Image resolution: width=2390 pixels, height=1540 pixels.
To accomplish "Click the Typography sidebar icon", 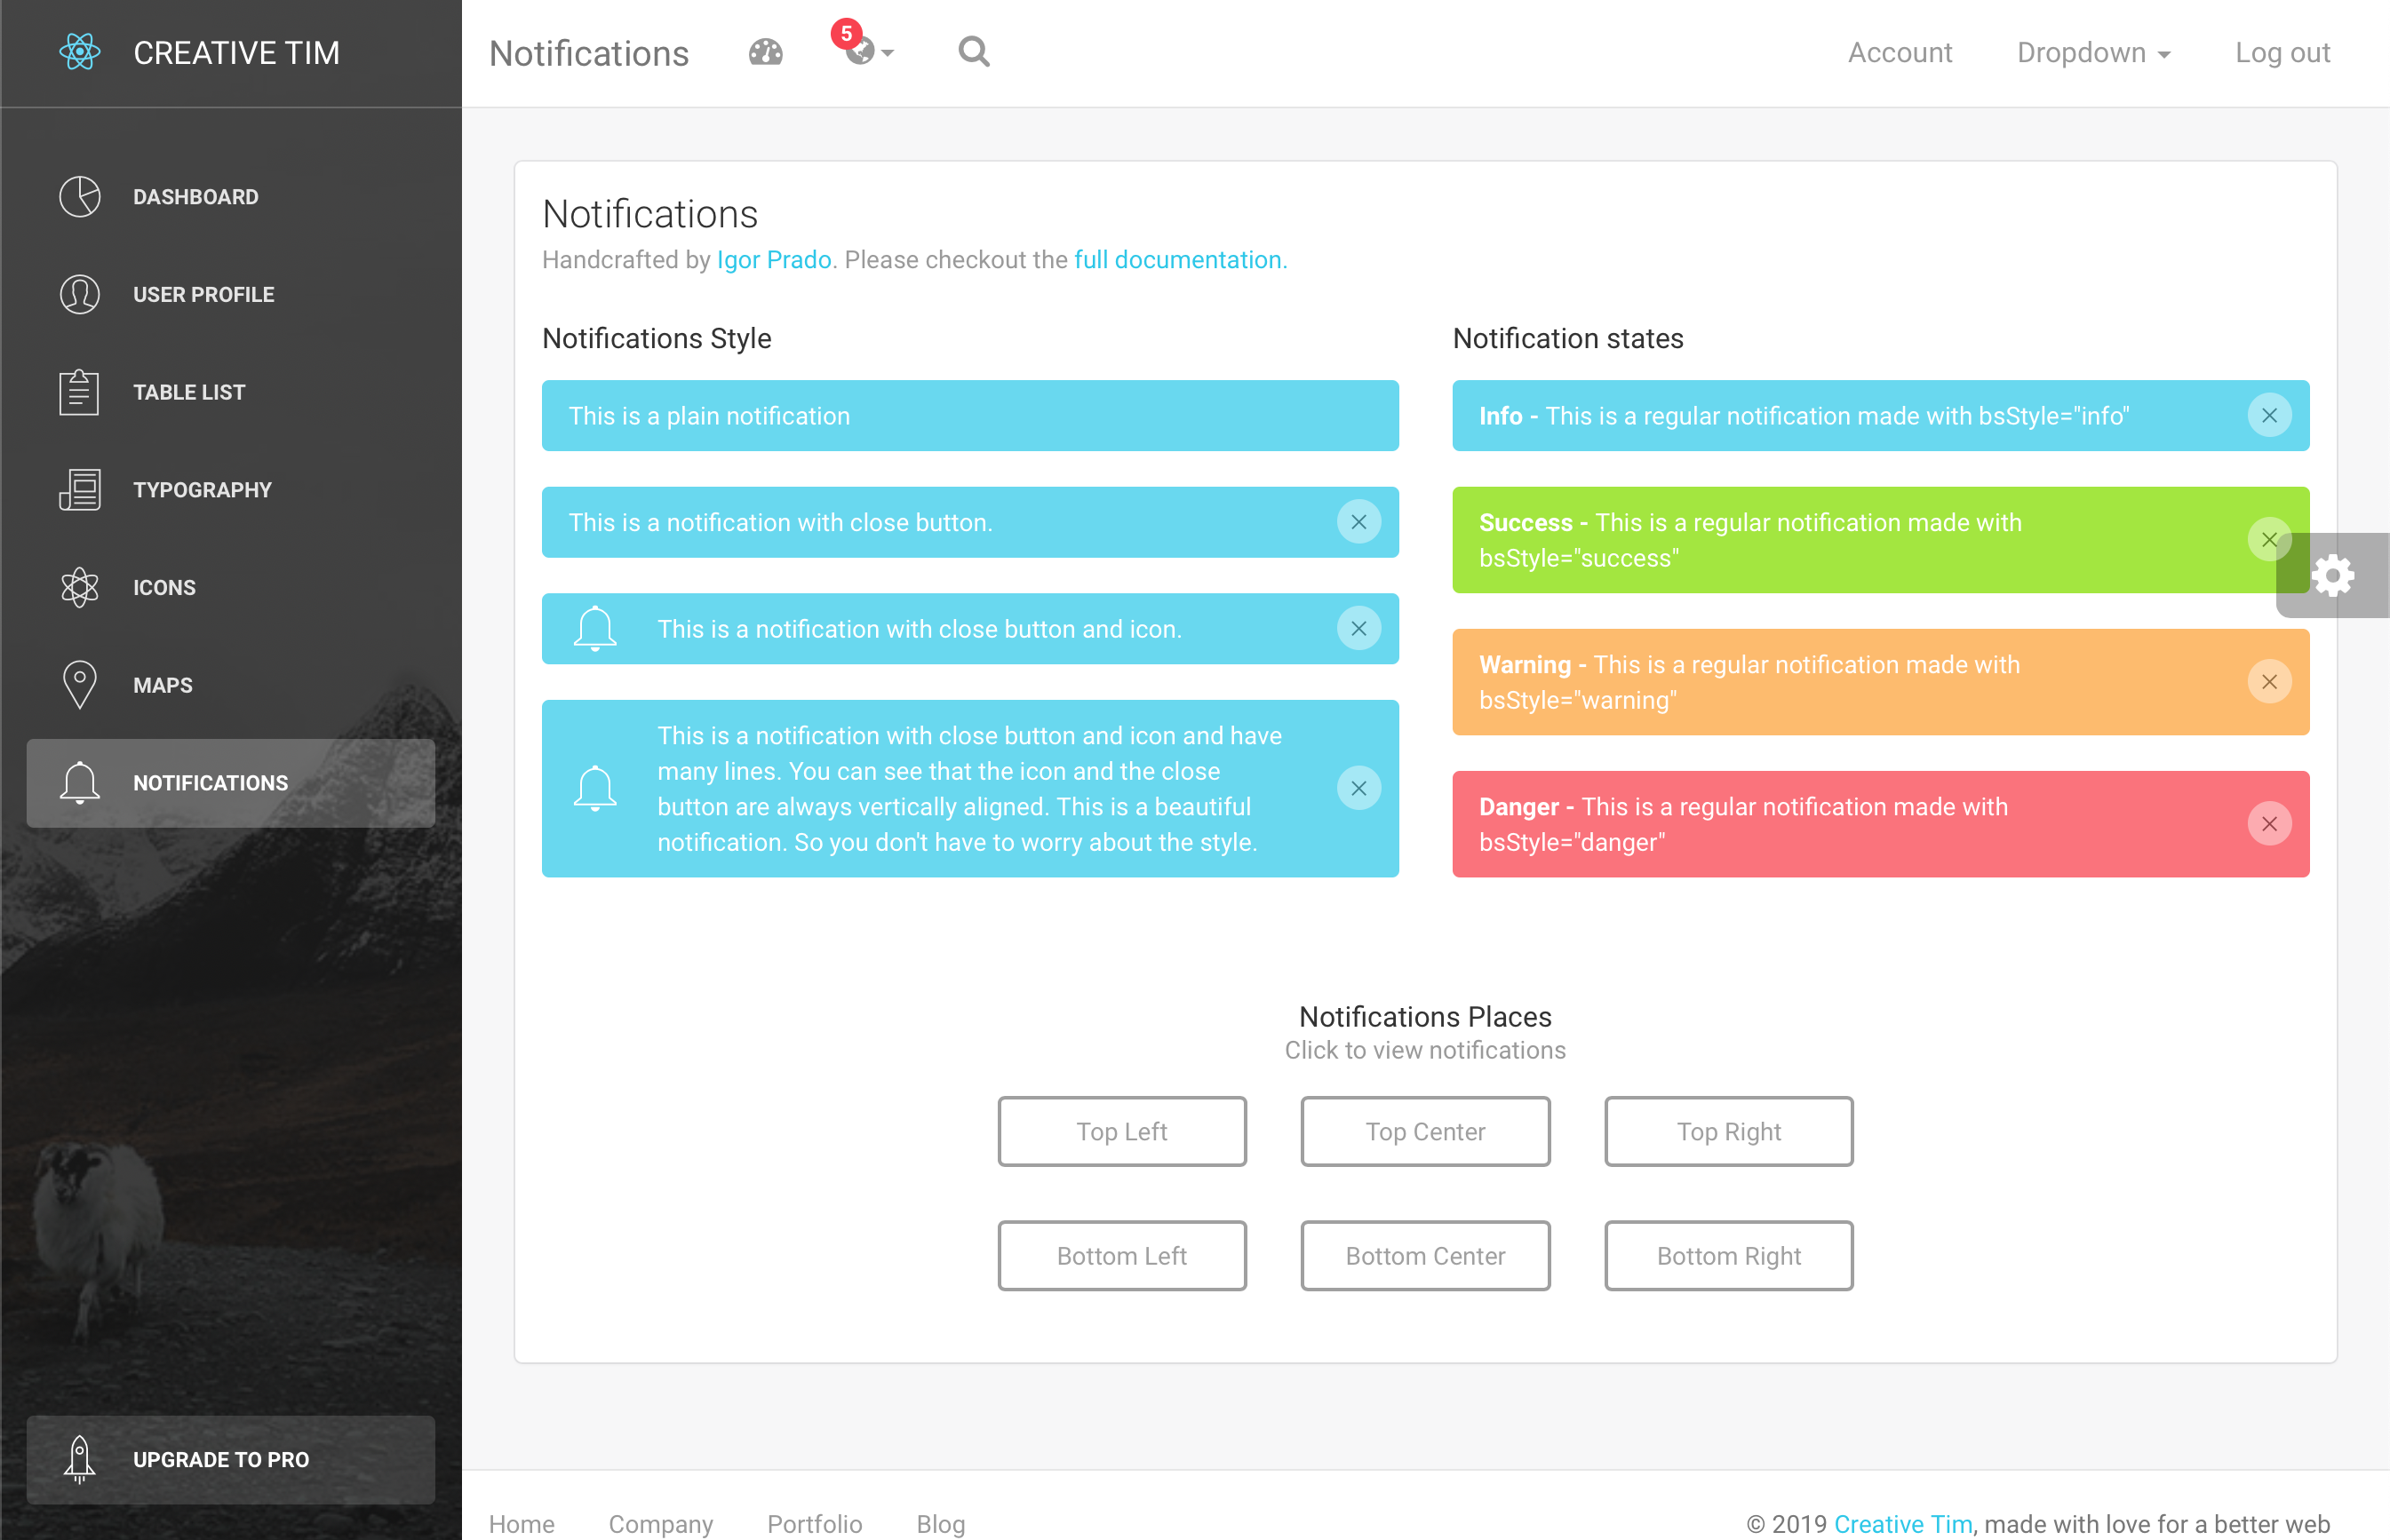I will 78,489.
